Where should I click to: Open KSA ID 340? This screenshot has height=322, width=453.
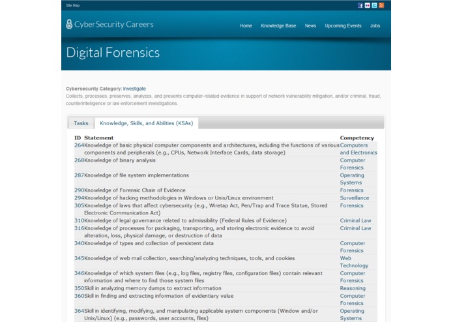click(79, 243)
